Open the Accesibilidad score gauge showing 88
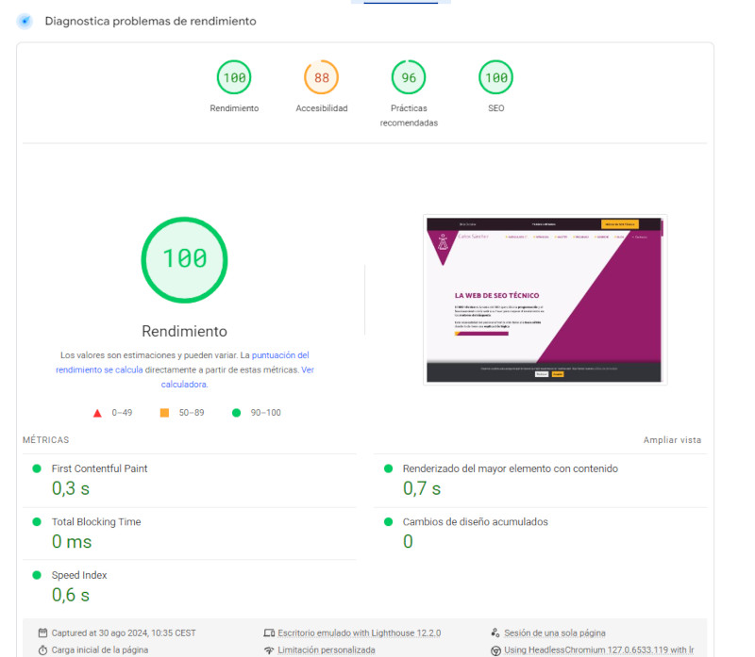The height and width of the screenshot is (657, 755). (321, 78)
